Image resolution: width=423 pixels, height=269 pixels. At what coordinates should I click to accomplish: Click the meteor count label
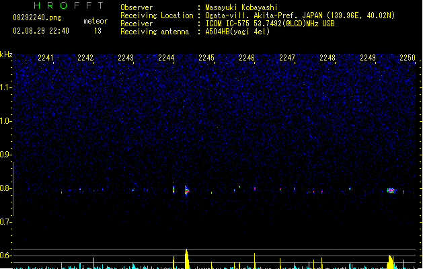point(95,21)
